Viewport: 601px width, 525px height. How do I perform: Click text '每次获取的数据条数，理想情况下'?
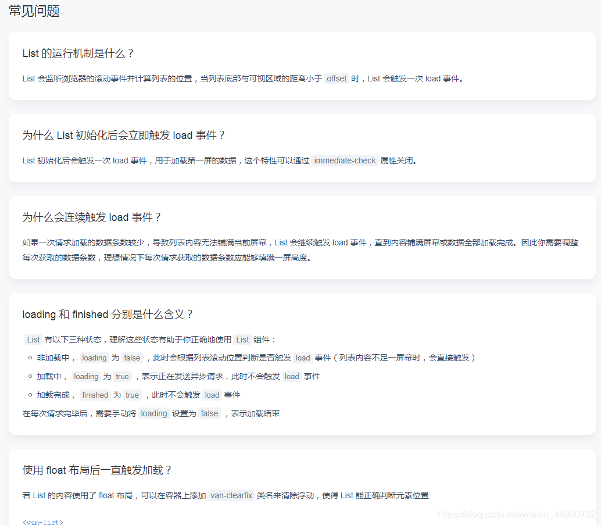168,258
